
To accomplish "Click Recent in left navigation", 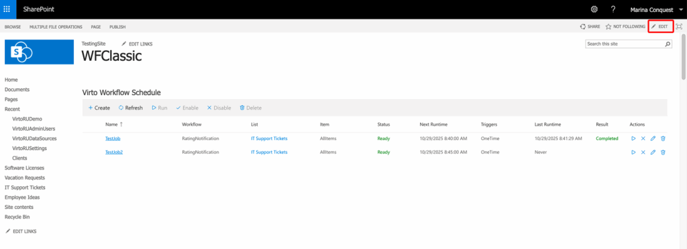I will (12, 109).
